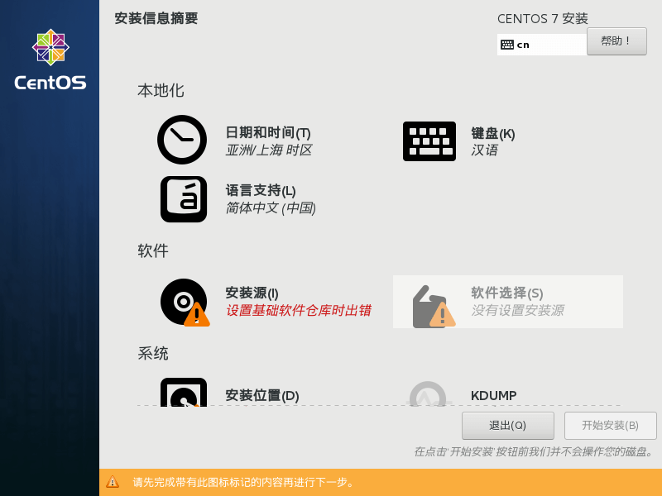Click the 退出(Q) quit button
Screen dimensions: 662x496
pos(507,426)
